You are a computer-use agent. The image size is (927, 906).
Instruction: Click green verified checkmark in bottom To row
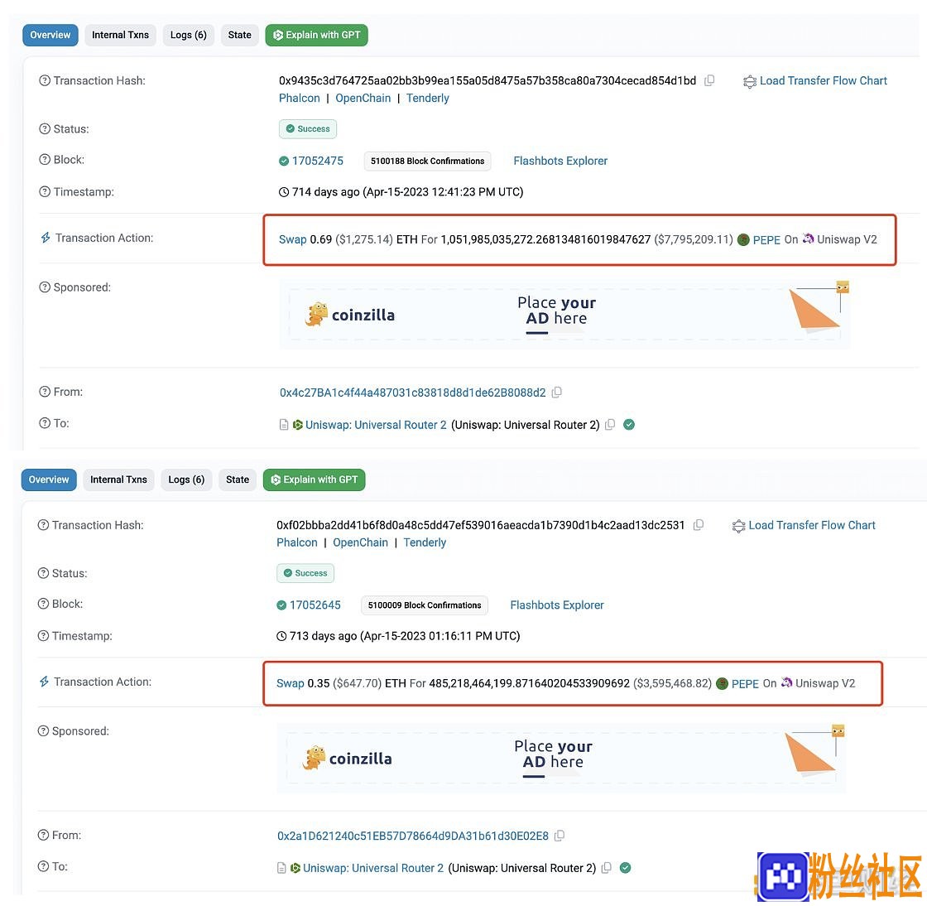tap(626, 868)
